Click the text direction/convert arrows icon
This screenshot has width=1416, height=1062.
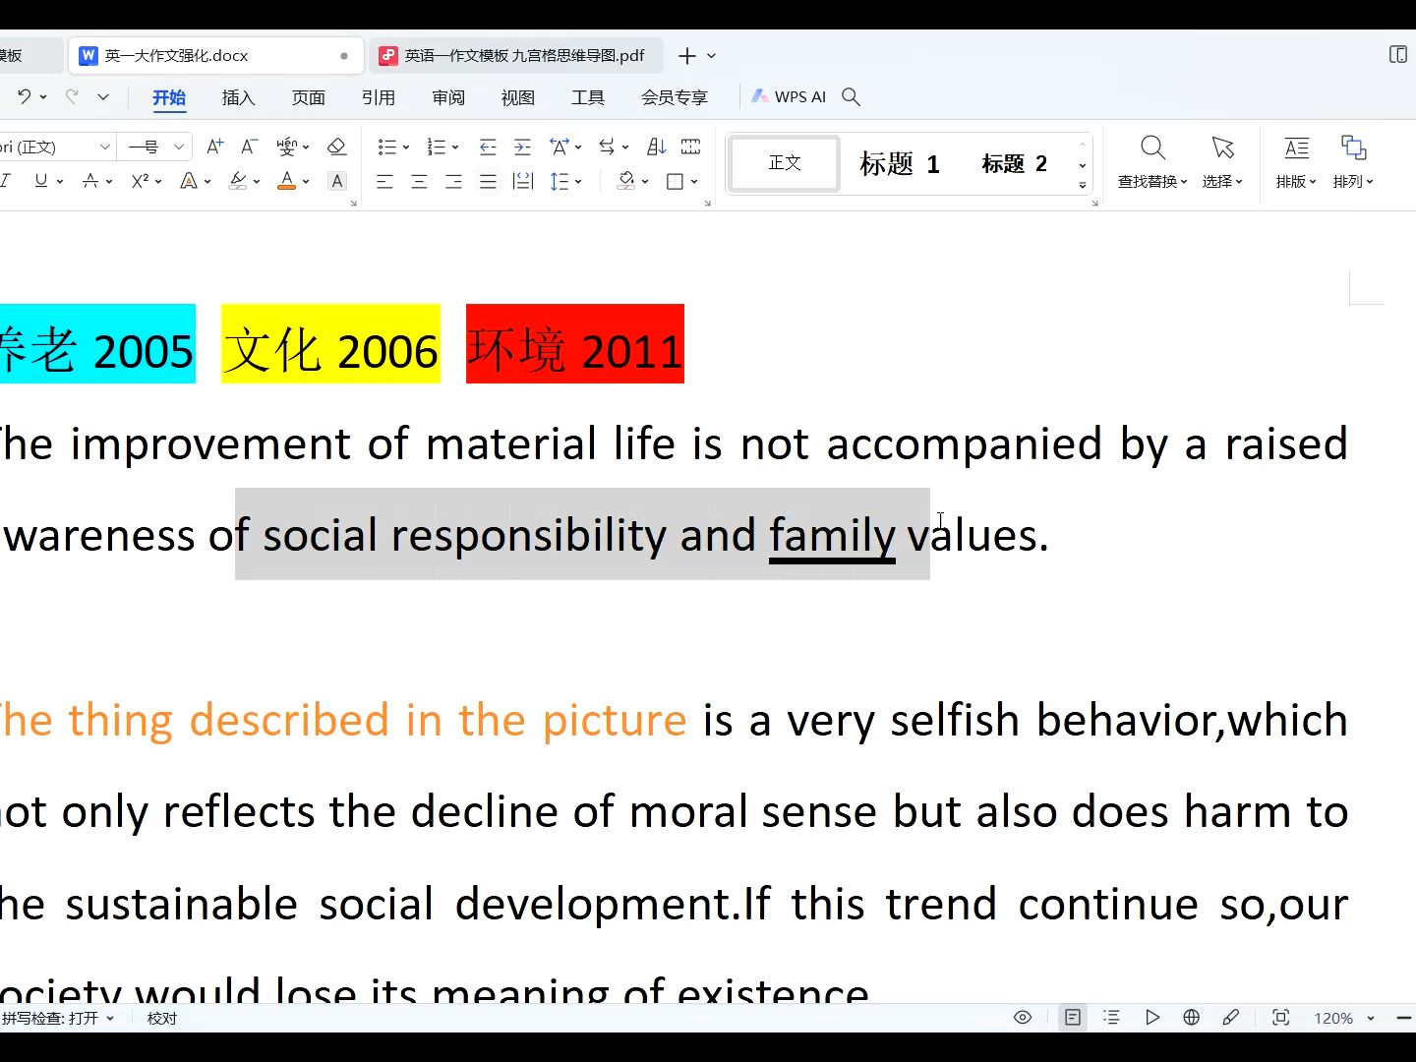click(608, 147)
